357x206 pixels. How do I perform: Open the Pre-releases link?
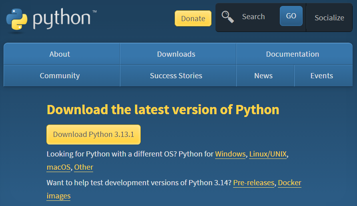click(253, 183)
